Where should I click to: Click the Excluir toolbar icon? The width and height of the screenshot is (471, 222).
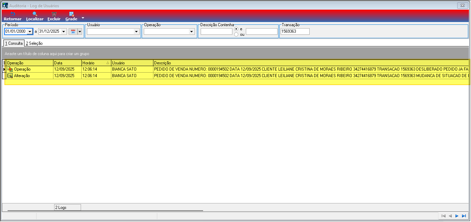pyautogui.click(x=54, y=14)
